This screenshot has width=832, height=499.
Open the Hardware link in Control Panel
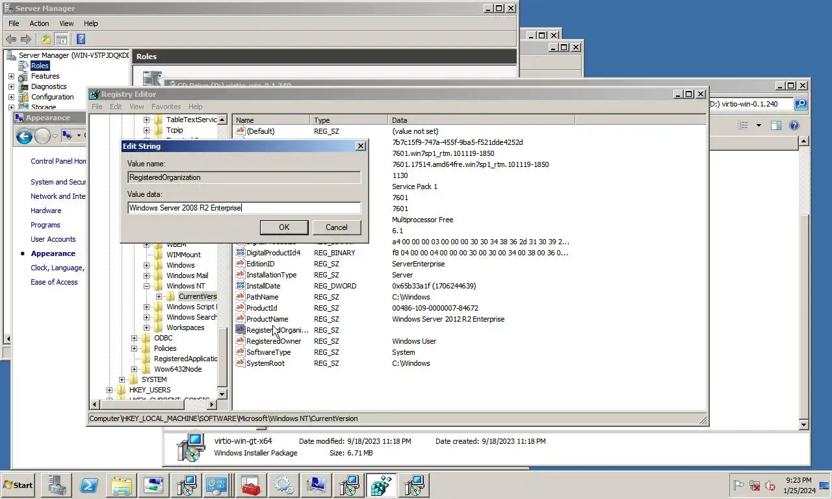coord(46,211)
